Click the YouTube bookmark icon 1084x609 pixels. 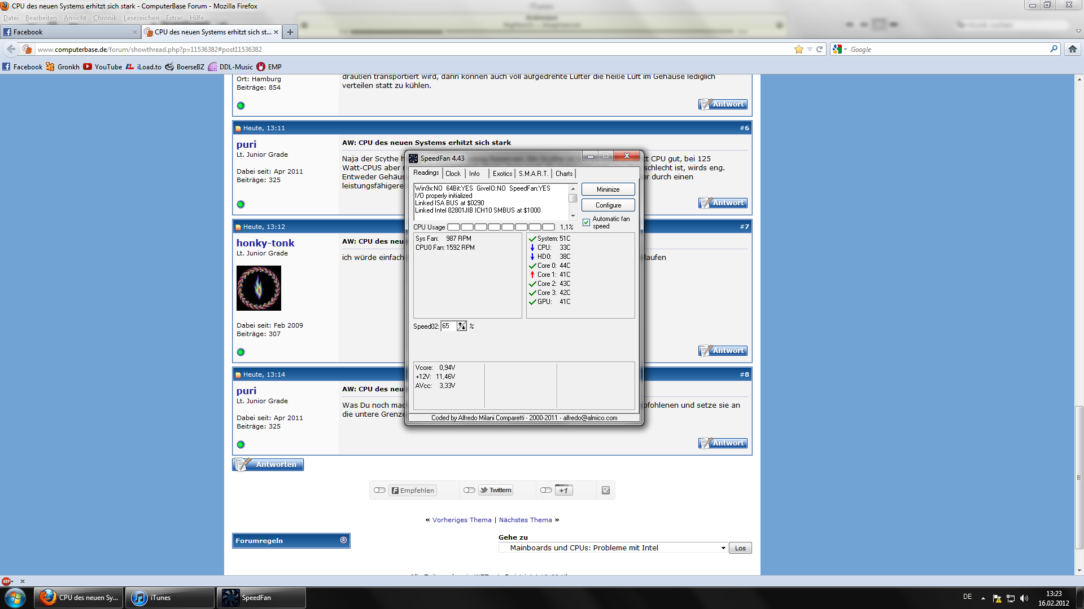click(x=88, y=67)
